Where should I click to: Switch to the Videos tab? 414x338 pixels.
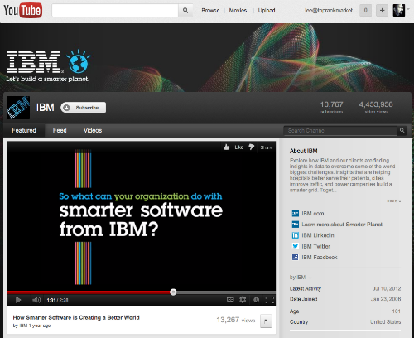93,130
